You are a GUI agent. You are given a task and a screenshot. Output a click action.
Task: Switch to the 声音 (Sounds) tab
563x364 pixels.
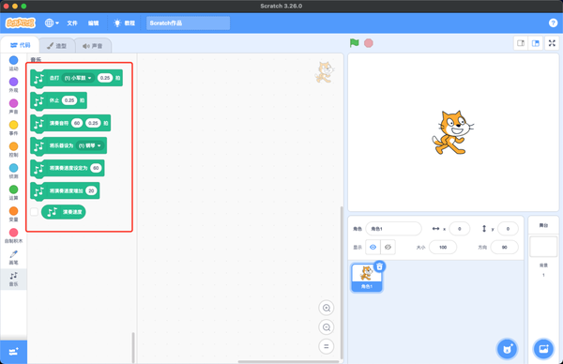pos(93,46)
